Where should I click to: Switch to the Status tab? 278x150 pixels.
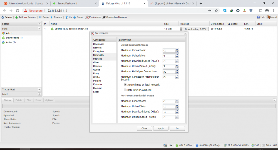click(8, 100)
